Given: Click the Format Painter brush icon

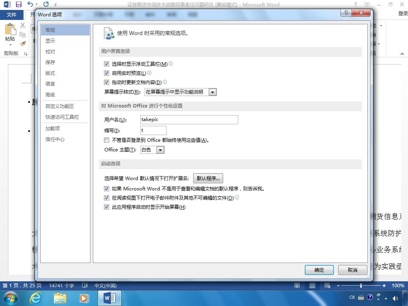Looking at the screenshot, I should [23, 43].
